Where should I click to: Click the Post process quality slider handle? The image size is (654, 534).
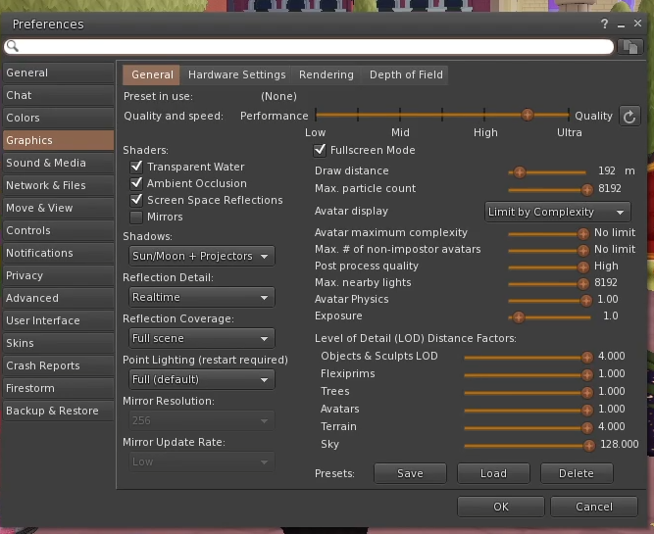(x=583, y=267)
